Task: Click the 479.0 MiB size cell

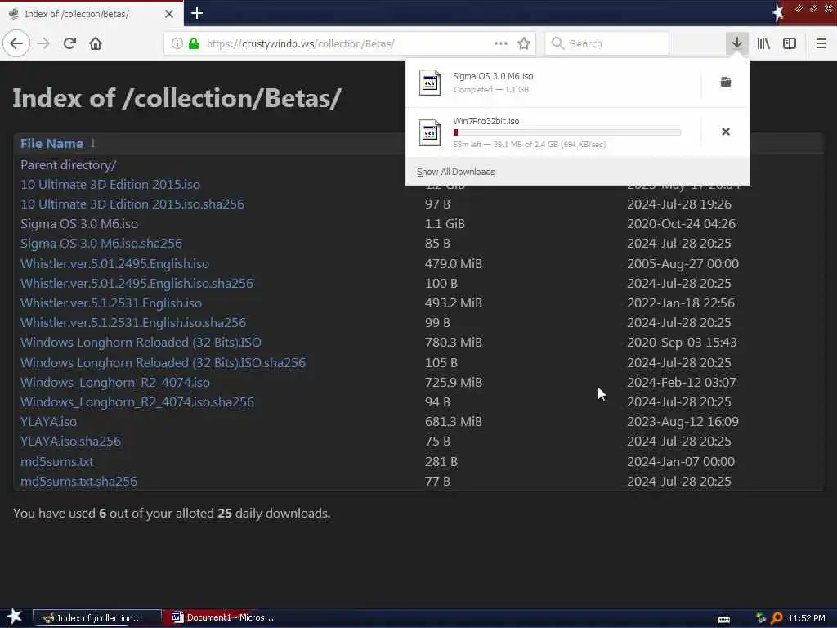Action: pos(453,264)
